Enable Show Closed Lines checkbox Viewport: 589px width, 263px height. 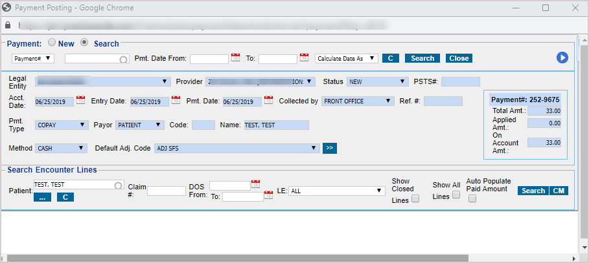415,199
